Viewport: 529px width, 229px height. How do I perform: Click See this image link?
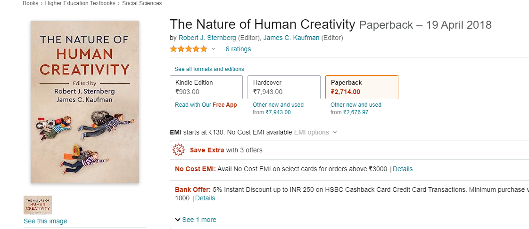45,221
